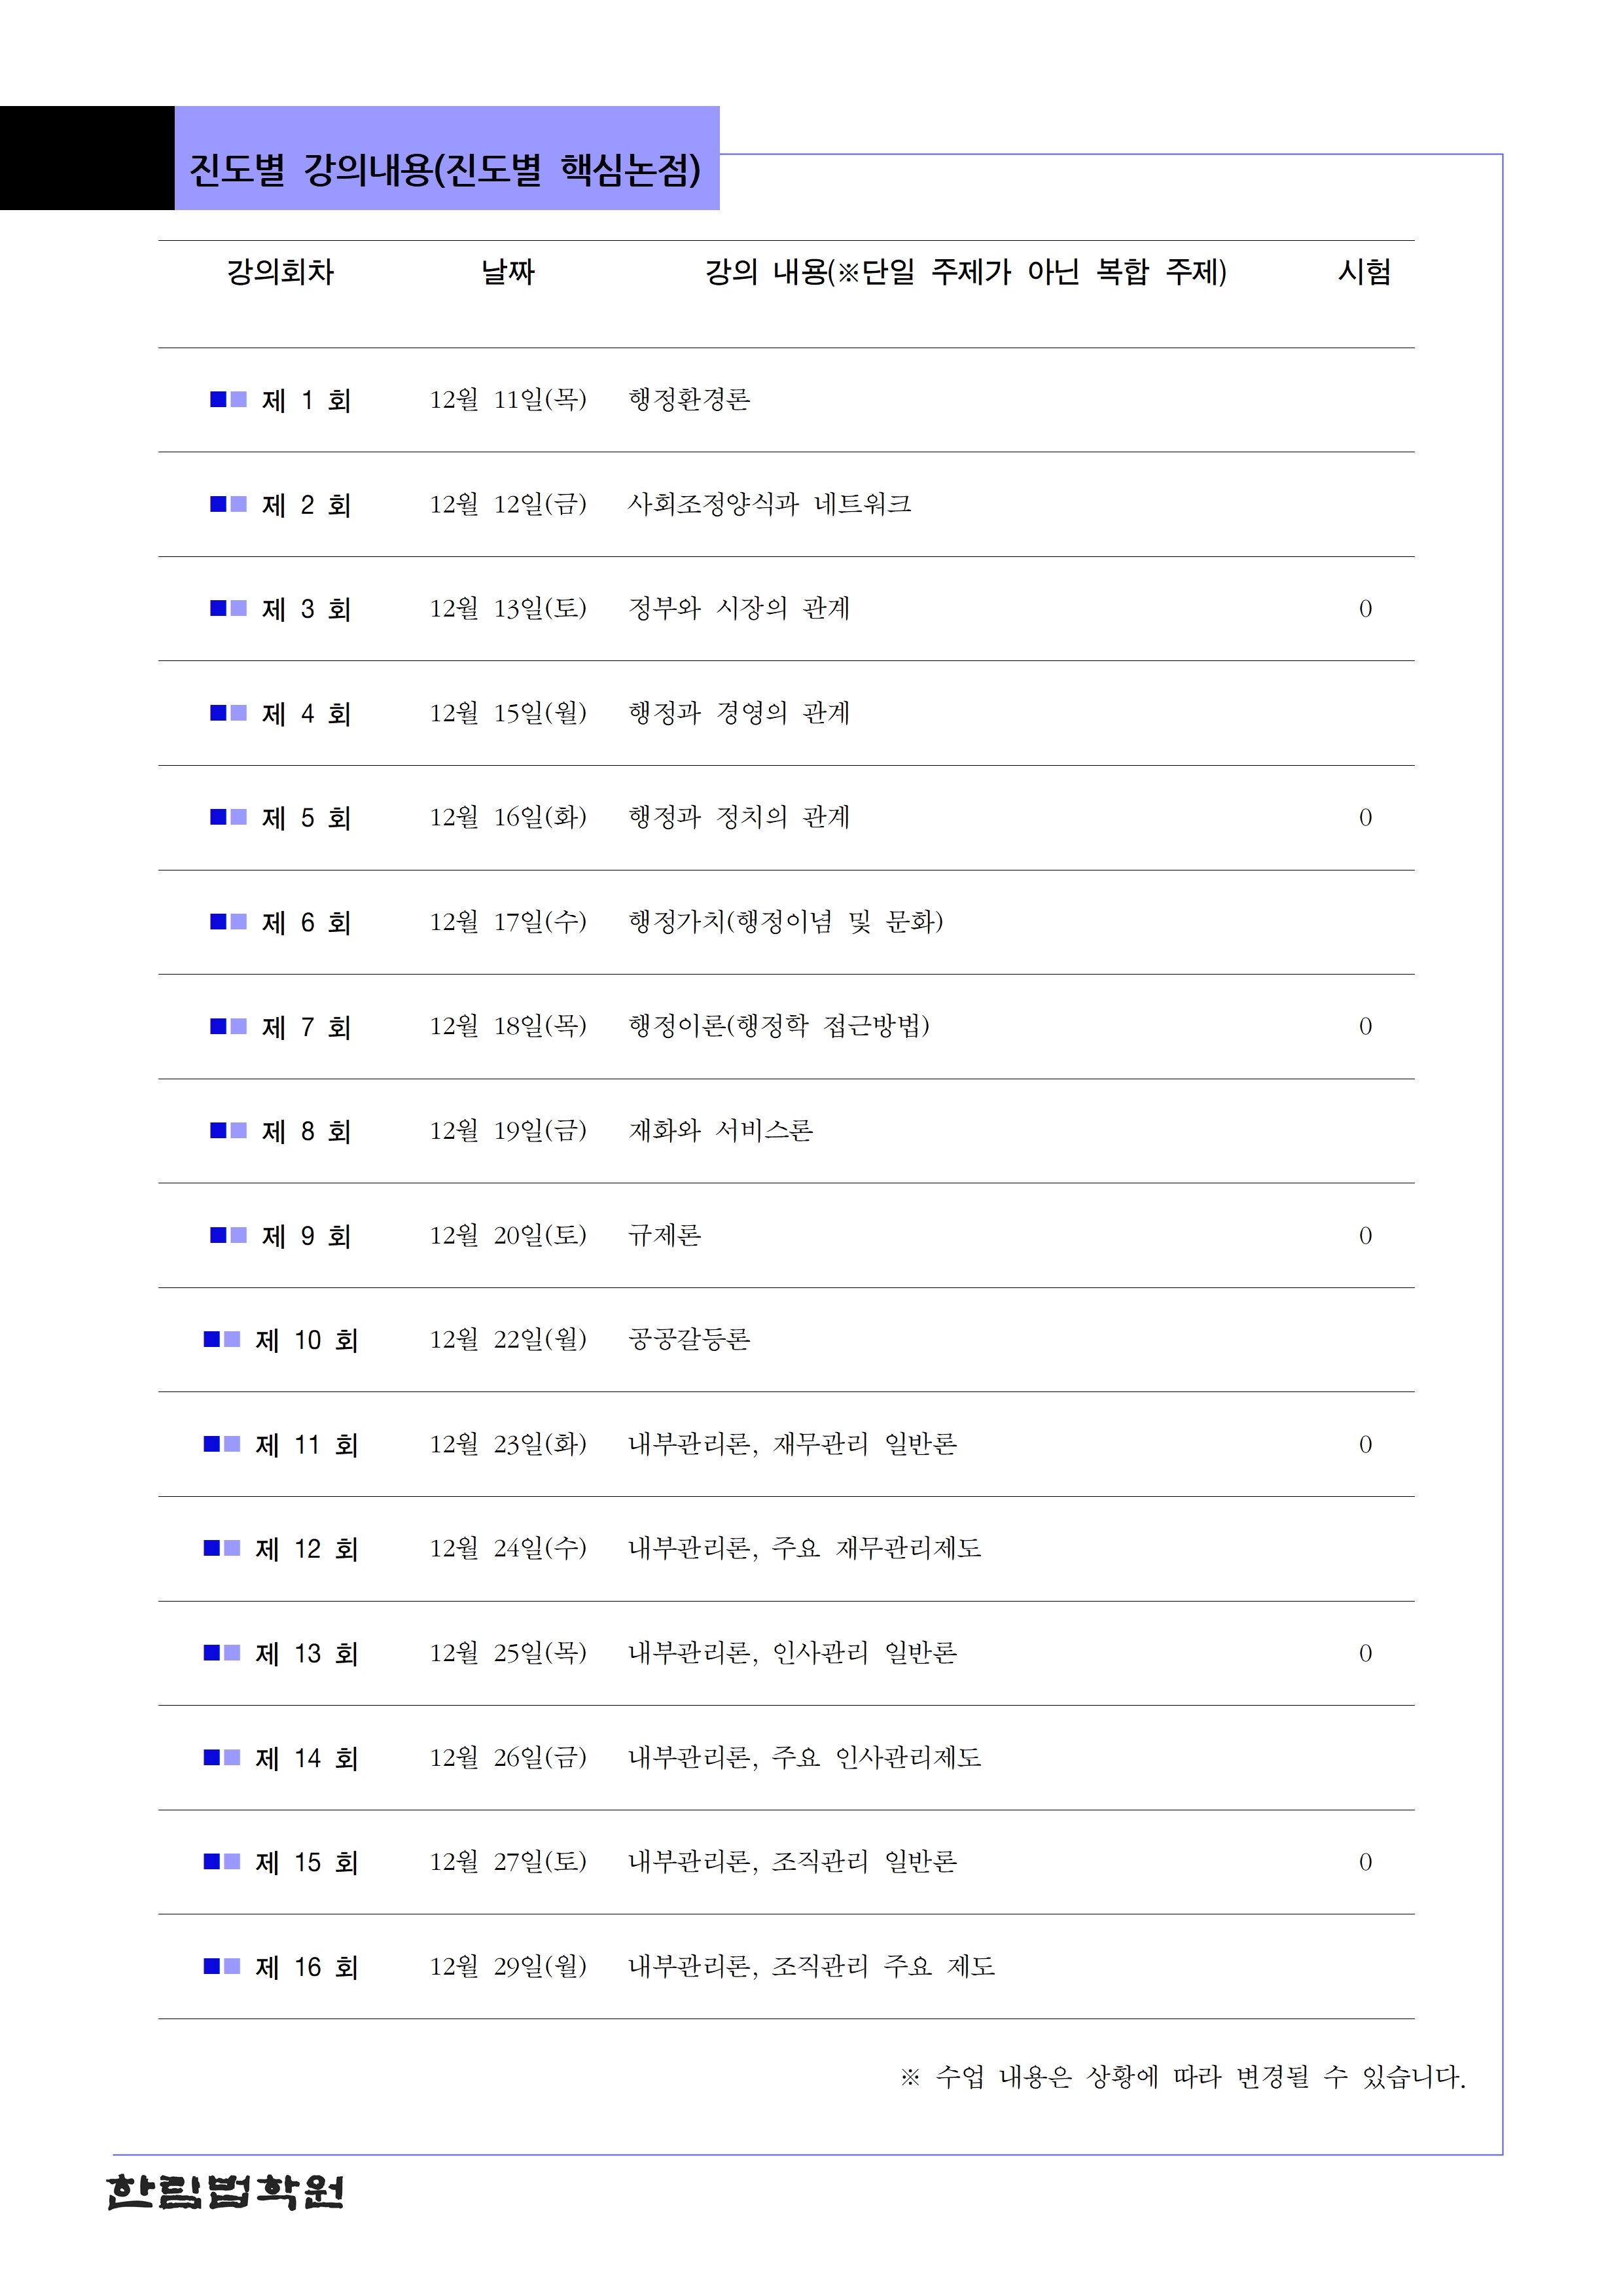The image size is (1623, 2296).
Task: Select the lecture topic 행정환경론
Action: (689, 400)
